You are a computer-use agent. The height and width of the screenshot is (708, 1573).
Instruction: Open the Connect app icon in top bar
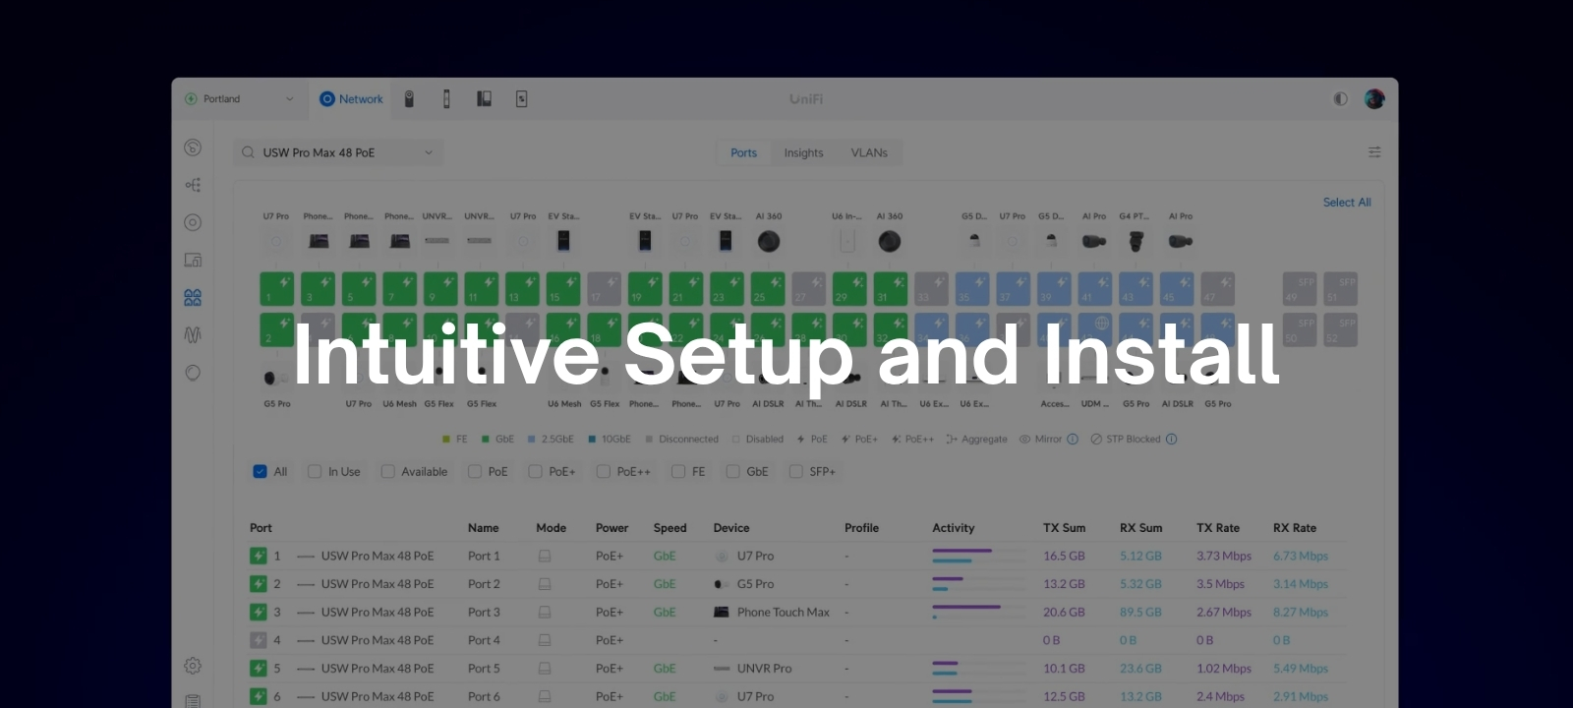(x=521, y=99)
